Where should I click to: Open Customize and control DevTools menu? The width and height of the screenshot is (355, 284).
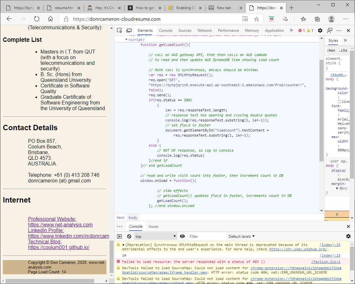click(x=339, y=31)
